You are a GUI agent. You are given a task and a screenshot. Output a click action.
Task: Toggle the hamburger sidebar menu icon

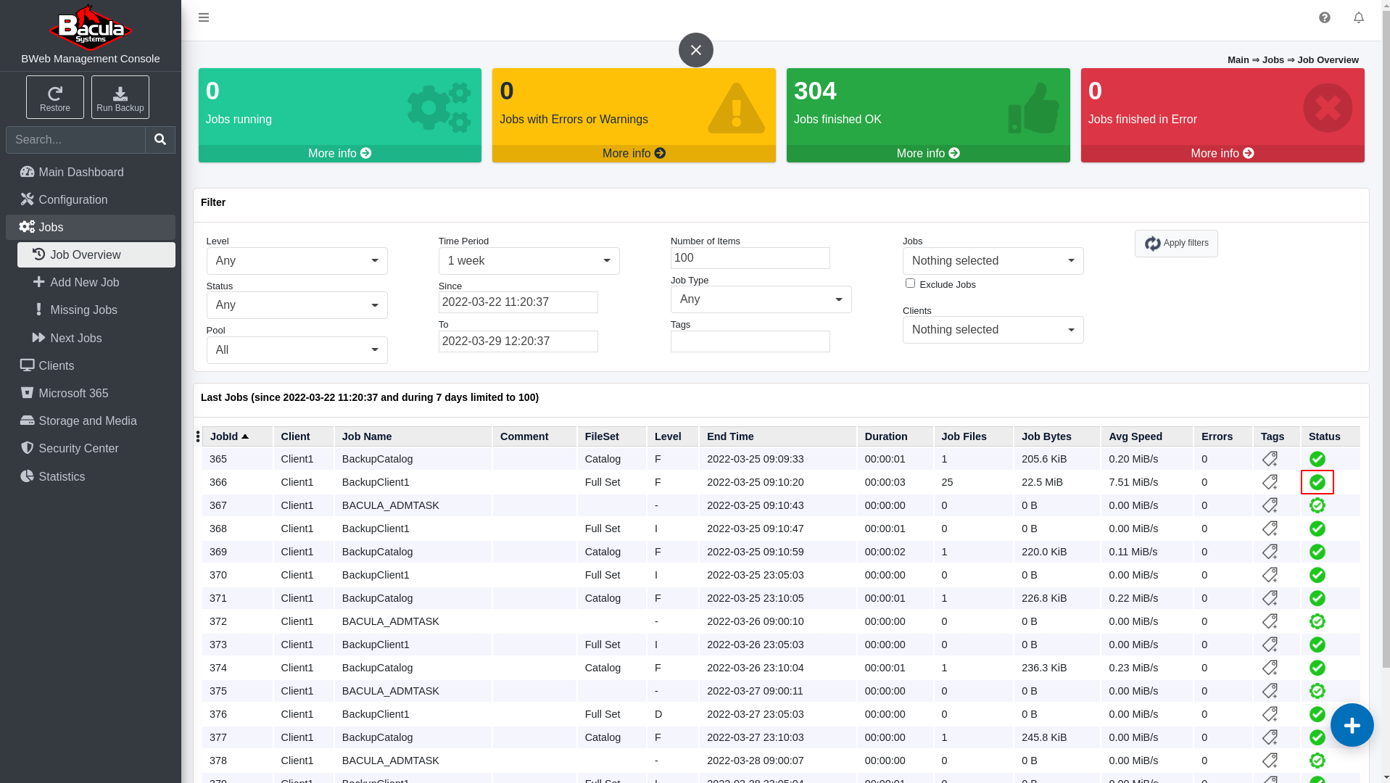tap(204, 17)
